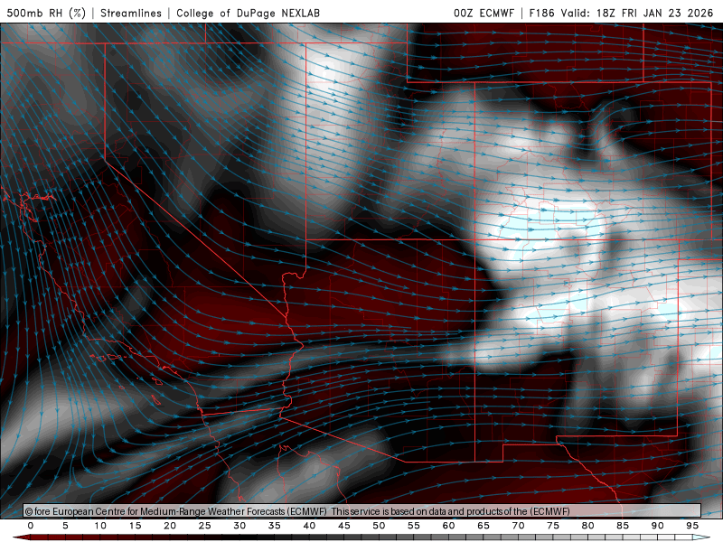723x542 pixels.
Task: Click the "500mb RH (%)" title text
Action: point(46,13)
